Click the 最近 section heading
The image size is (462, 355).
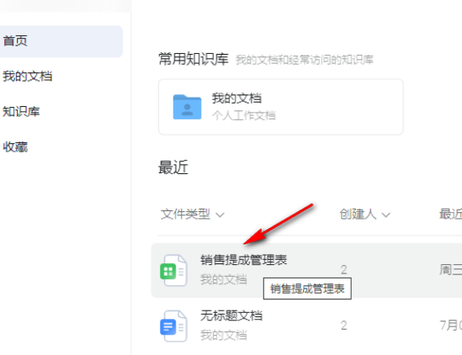pos(173,167)
